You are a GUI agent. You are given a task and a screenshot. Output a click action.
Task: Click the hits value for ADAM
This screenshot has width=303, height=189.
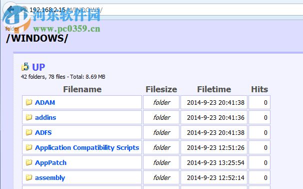(265, 103)
